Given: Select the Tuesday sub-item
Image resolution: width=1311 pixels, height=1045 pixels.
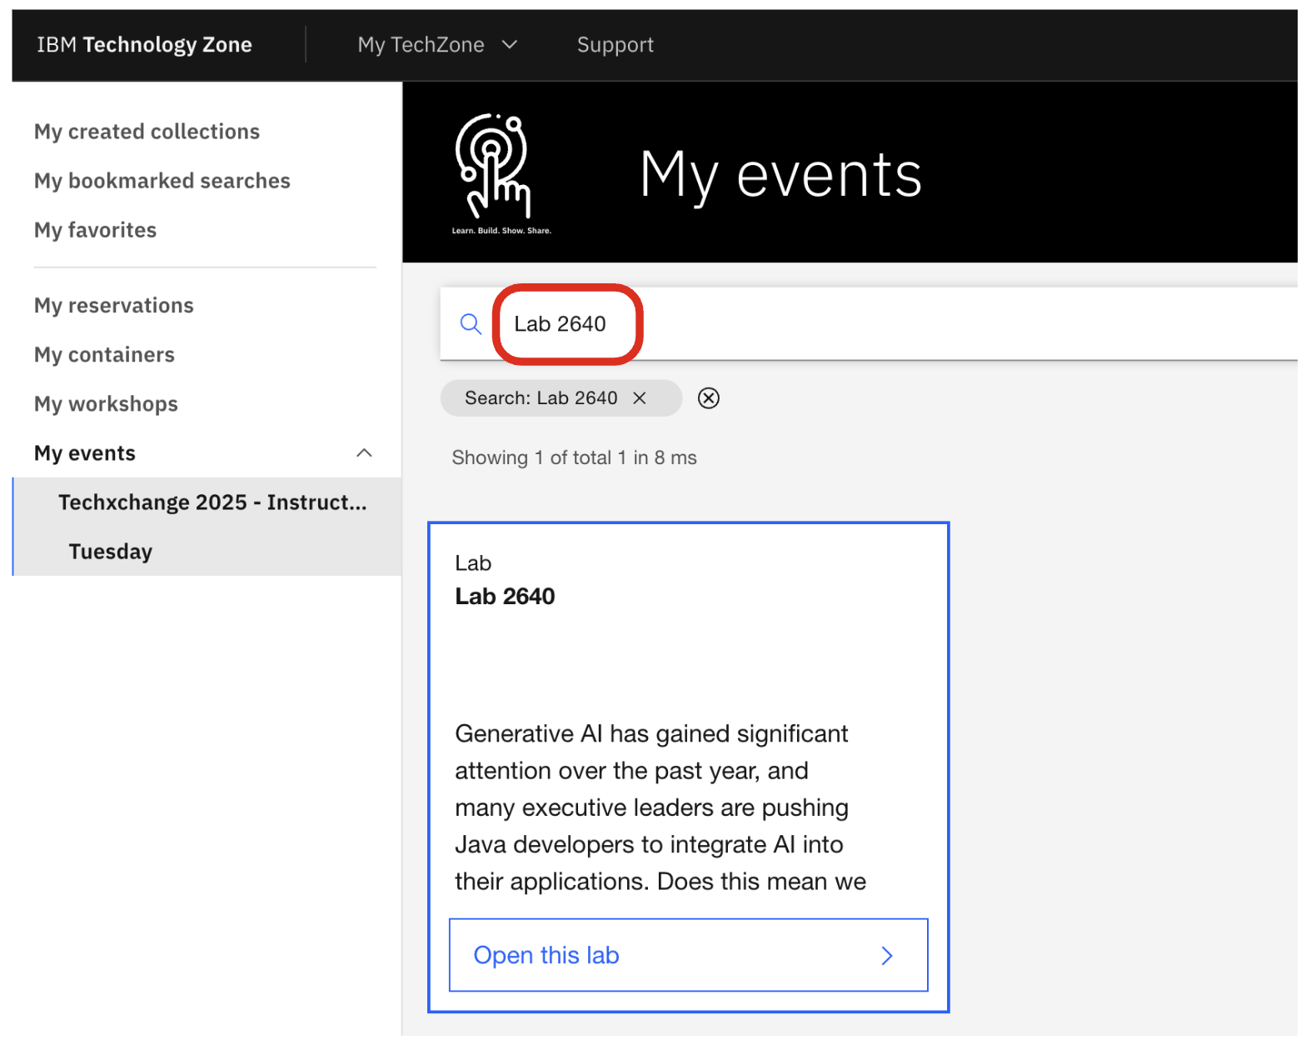Looking at the screenshot, I should (x=110, y=552).
